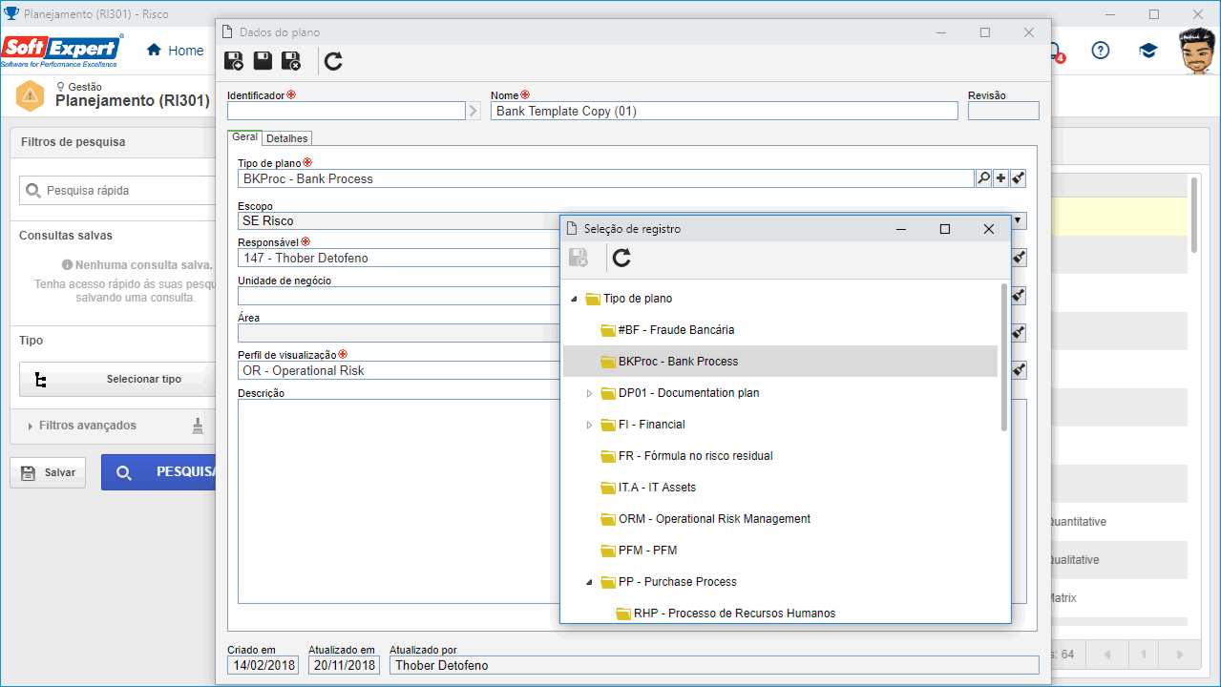
Task: Collapse the PP - Purchase Process node
Action: pyautogui.click(x=589, y=582)
